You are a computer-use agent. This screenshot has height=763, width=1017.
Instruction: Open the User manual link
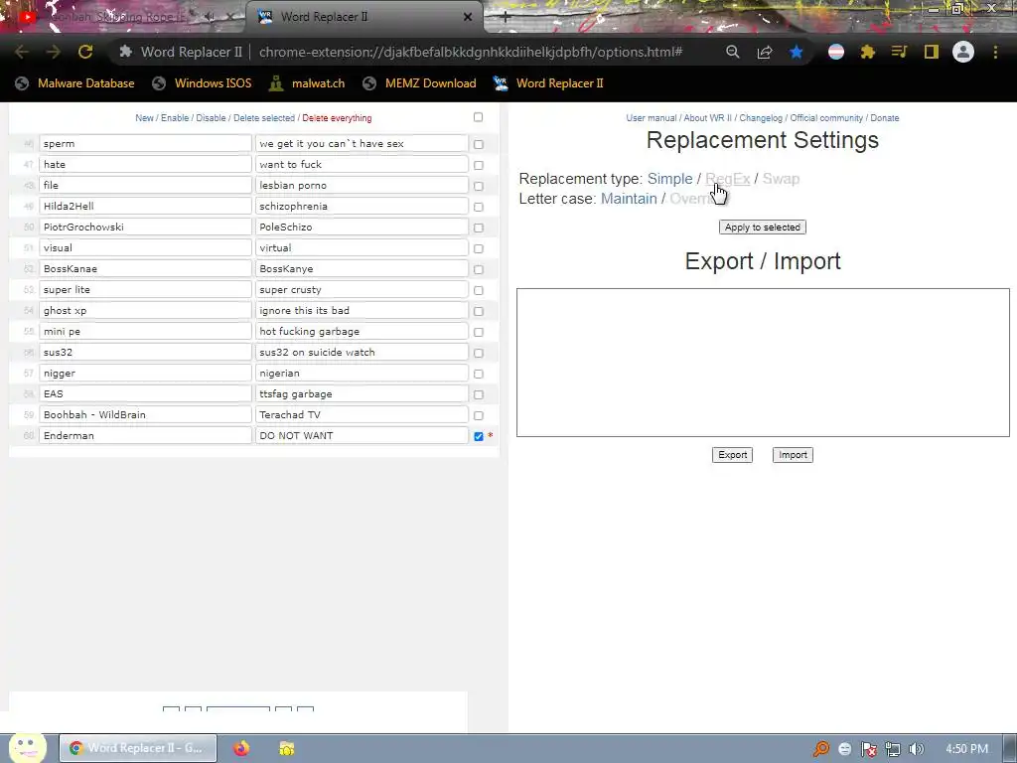652,118
